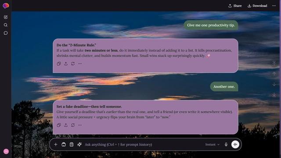Open more options on fake deadline response
Viewport: 281px width, 158px height.
tap(80, 125)
